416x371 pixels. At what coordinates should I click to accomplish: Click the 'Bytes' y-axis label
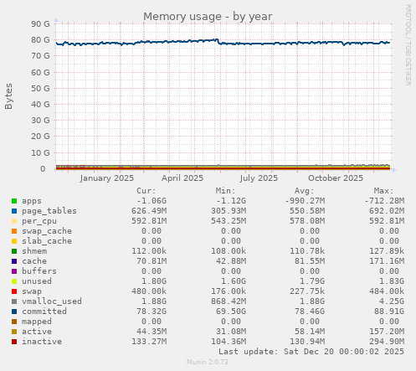8,96
